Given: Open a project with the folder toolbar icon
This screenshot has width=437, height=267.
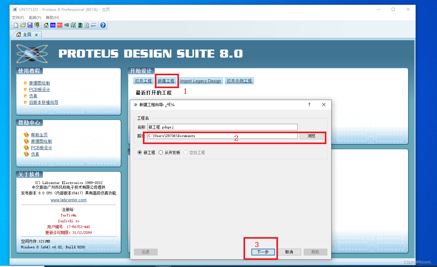Looking at the screenshot, I should [x=23, y=25].
